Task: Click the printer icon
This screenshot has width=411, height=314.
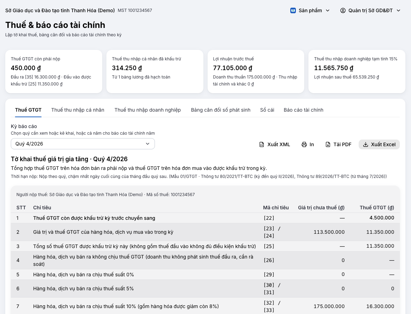Action: pos(304,144)
